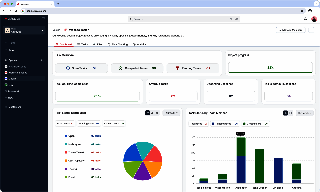Click the Spaces search icon

click(x=42, y=60)
